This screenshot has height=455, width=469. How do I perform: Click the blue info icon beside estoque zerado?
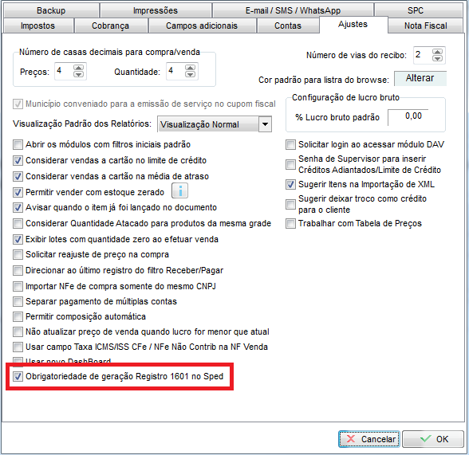(179, 190)
